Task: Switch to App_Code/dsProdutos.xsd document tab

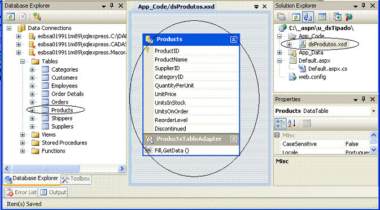Action: (176, 7)
